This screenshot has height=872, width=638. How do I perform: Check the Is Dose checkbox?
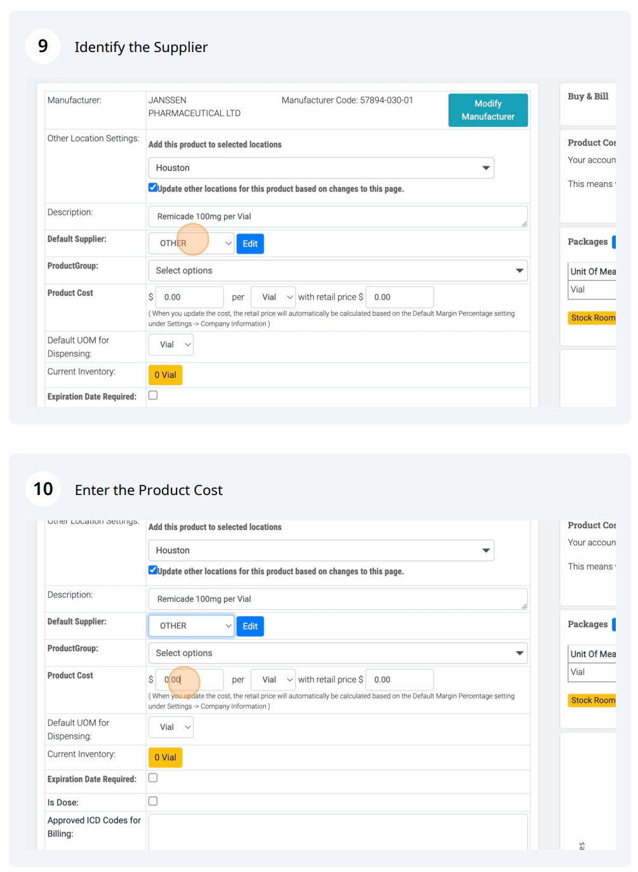pos(153,801)
